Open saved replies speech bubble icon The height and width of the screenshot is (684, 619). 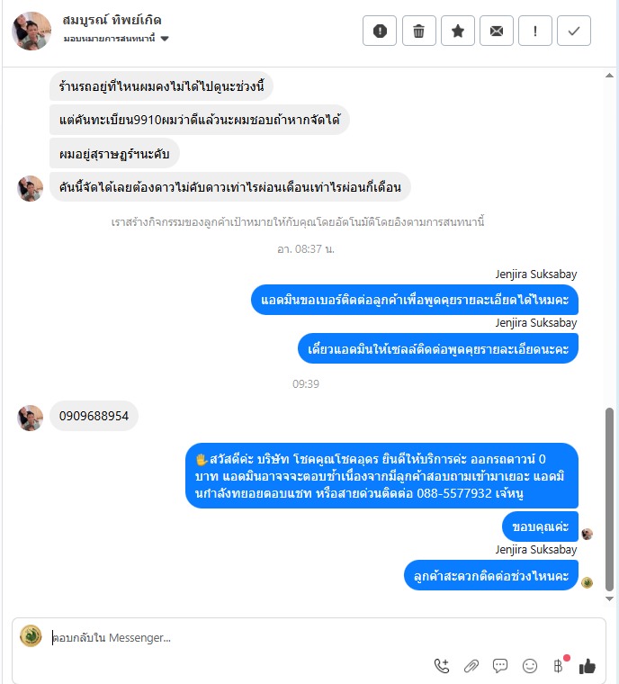pos(500,666)
